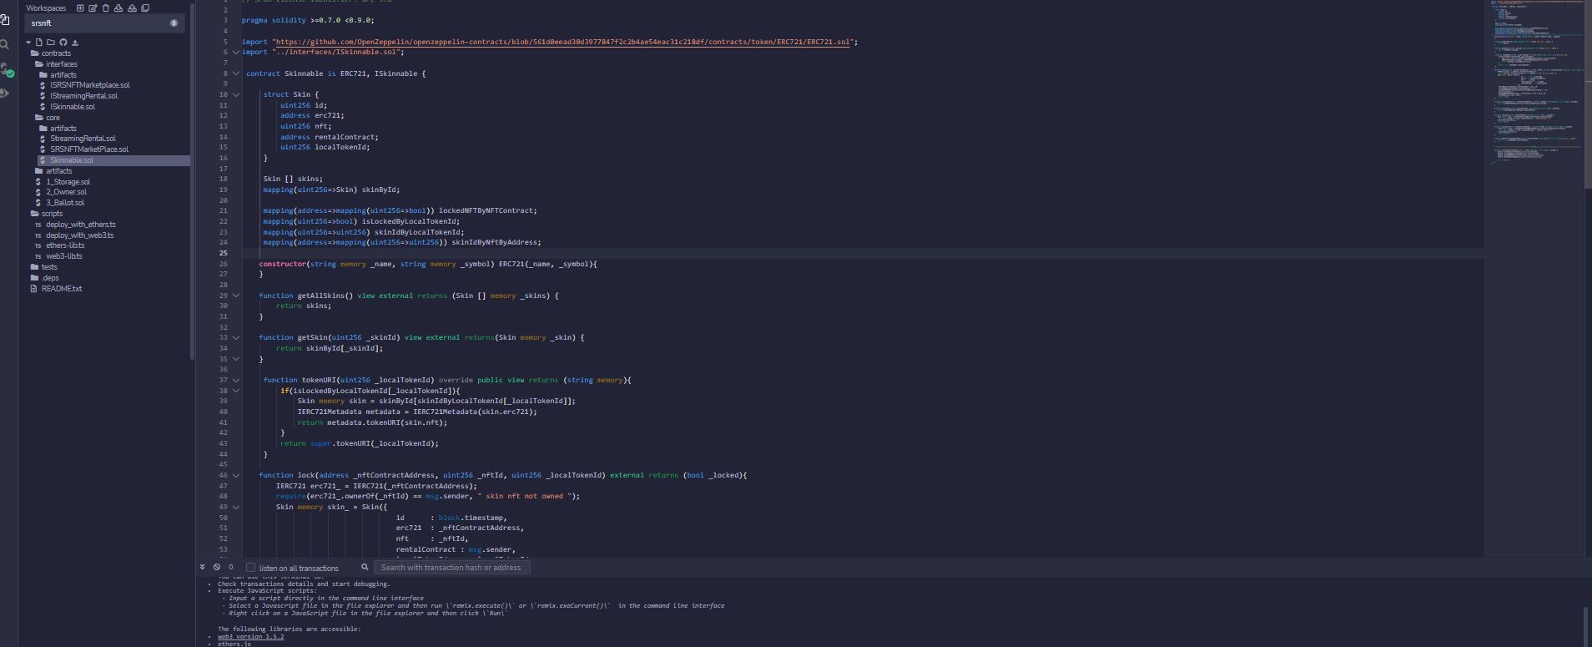Open ethers-lib.ts script

pyautogui.click(x=65, y=245)
